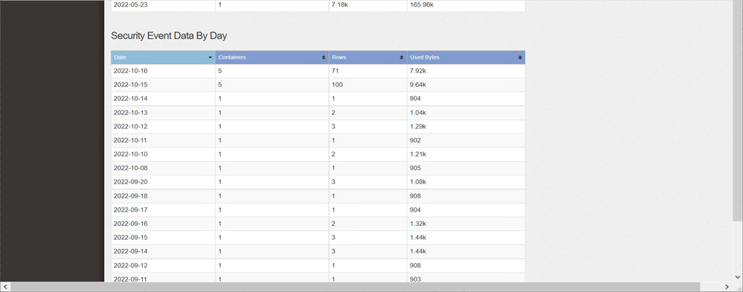
Task: Click Used Bytes value 902
Action: click(415, 140)
